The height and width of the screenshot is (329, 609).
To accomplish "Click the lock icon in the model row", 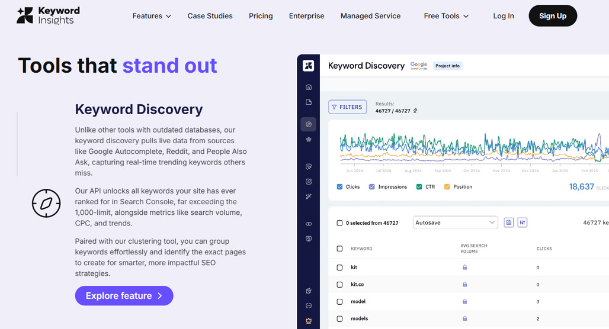I will pos(464,301).
